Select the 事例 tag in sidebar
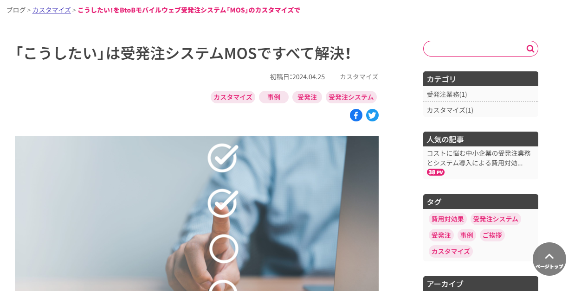The image size is (568, 291). click(467, 235)
